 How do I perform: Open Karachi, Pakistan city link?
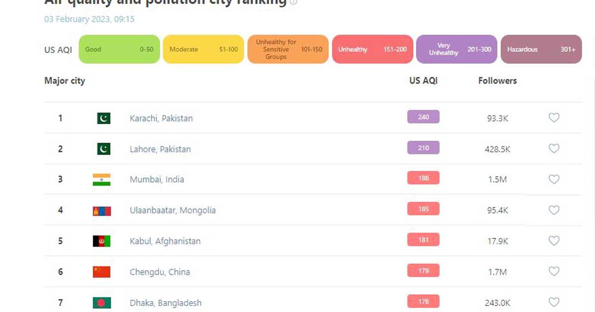(161, 118)
